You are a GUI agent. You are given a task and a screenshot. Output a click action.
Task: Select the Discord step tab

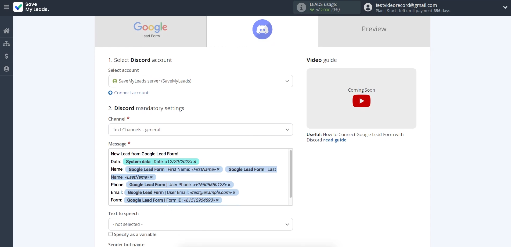coord(262,31)
